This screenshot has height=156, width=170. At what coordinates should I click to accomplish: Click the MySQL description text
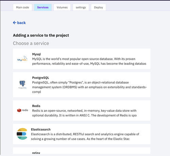[x=89, y=61]
